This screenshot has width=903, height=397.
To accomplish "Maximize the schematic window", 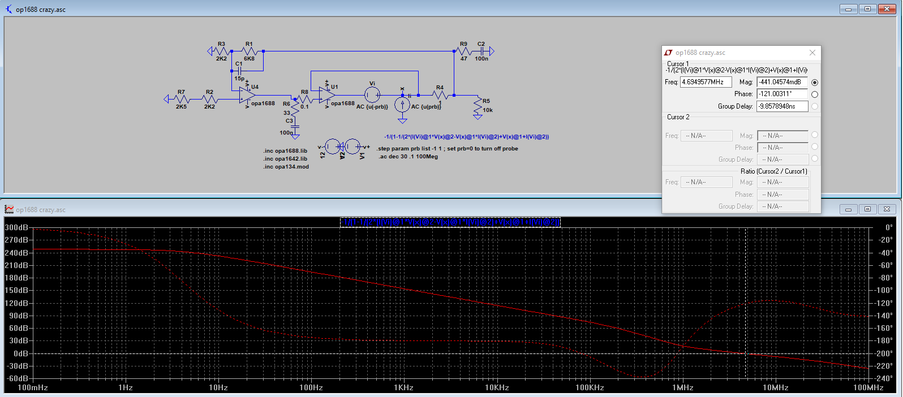I will [x=867, y=9].
